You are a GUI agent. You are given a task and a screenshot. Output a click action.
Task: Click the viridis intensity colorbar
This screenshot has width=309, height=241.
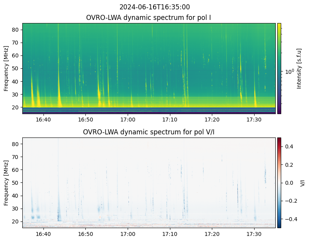click(x=279, y=68)
